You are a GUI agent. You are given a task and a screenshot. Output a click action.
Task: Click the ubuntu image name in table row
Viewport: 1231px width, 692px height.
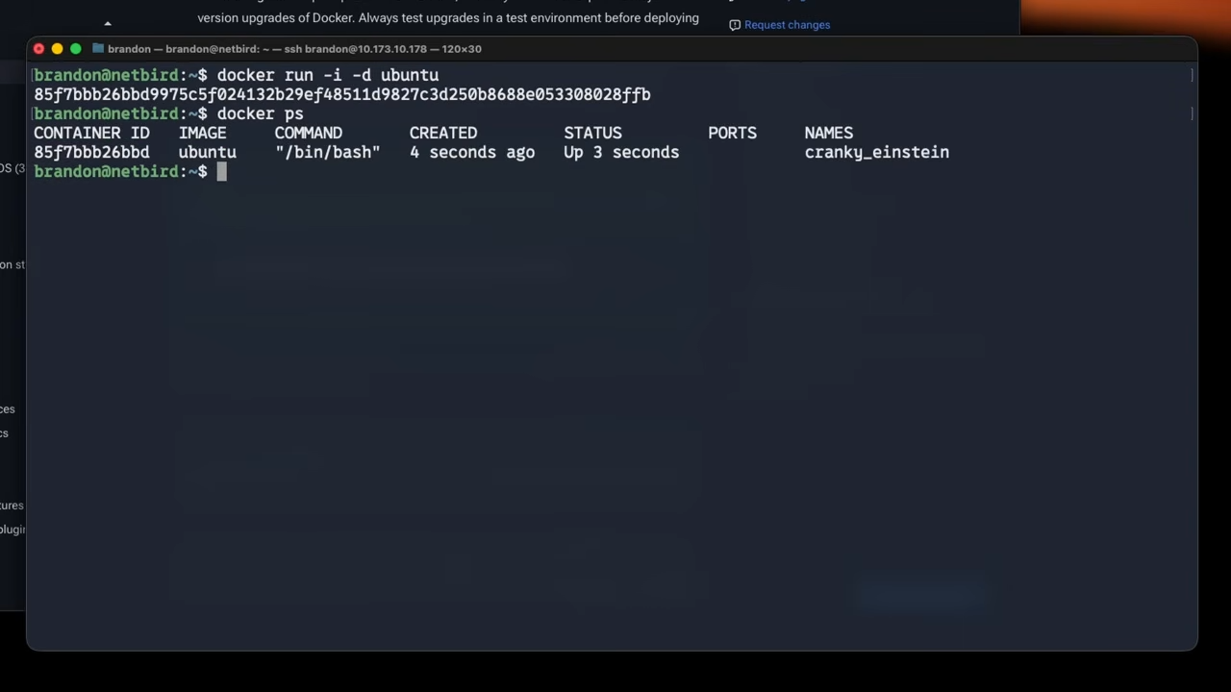tap(207, 153)
